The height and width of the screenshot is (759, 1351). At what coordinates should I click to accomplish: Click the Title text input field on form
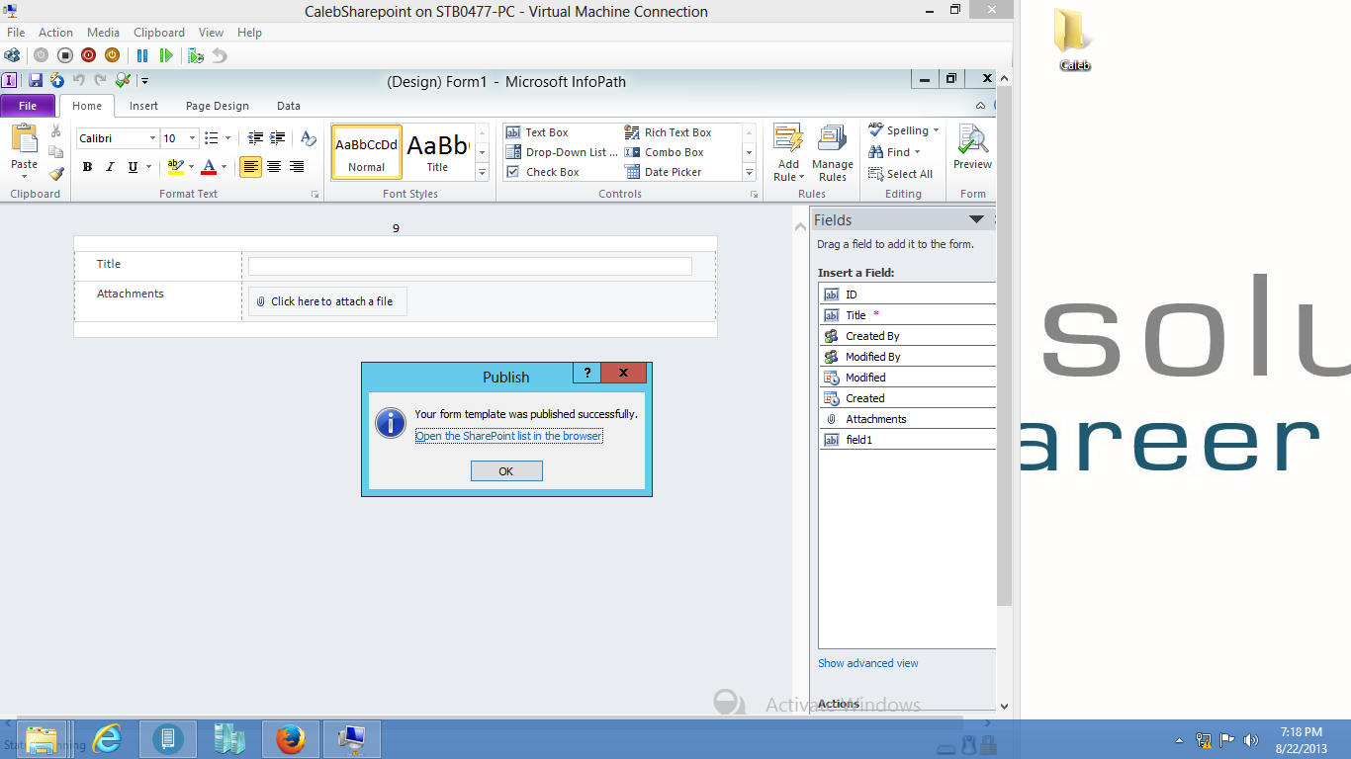tap(470, 266)
